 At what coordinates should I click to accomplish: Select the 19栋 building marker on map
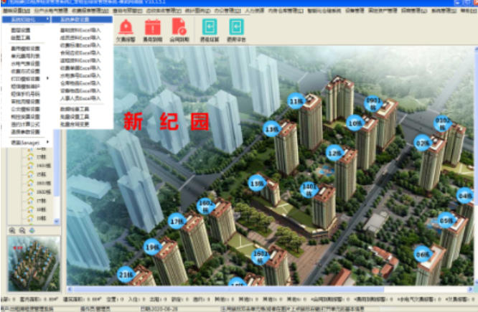pos(152,247)
